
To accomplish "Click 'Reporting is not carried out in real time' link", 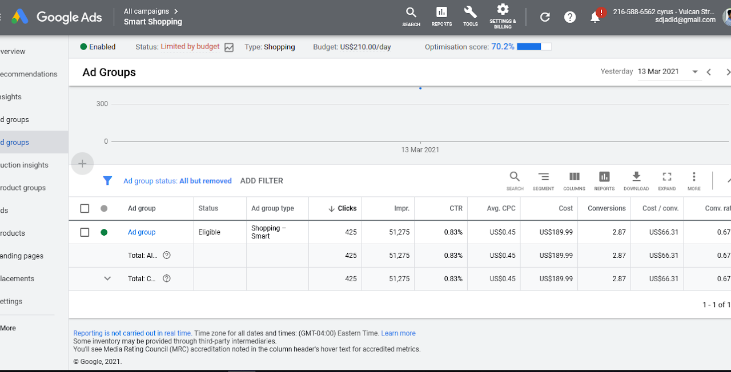I will (x=132, y=333).
